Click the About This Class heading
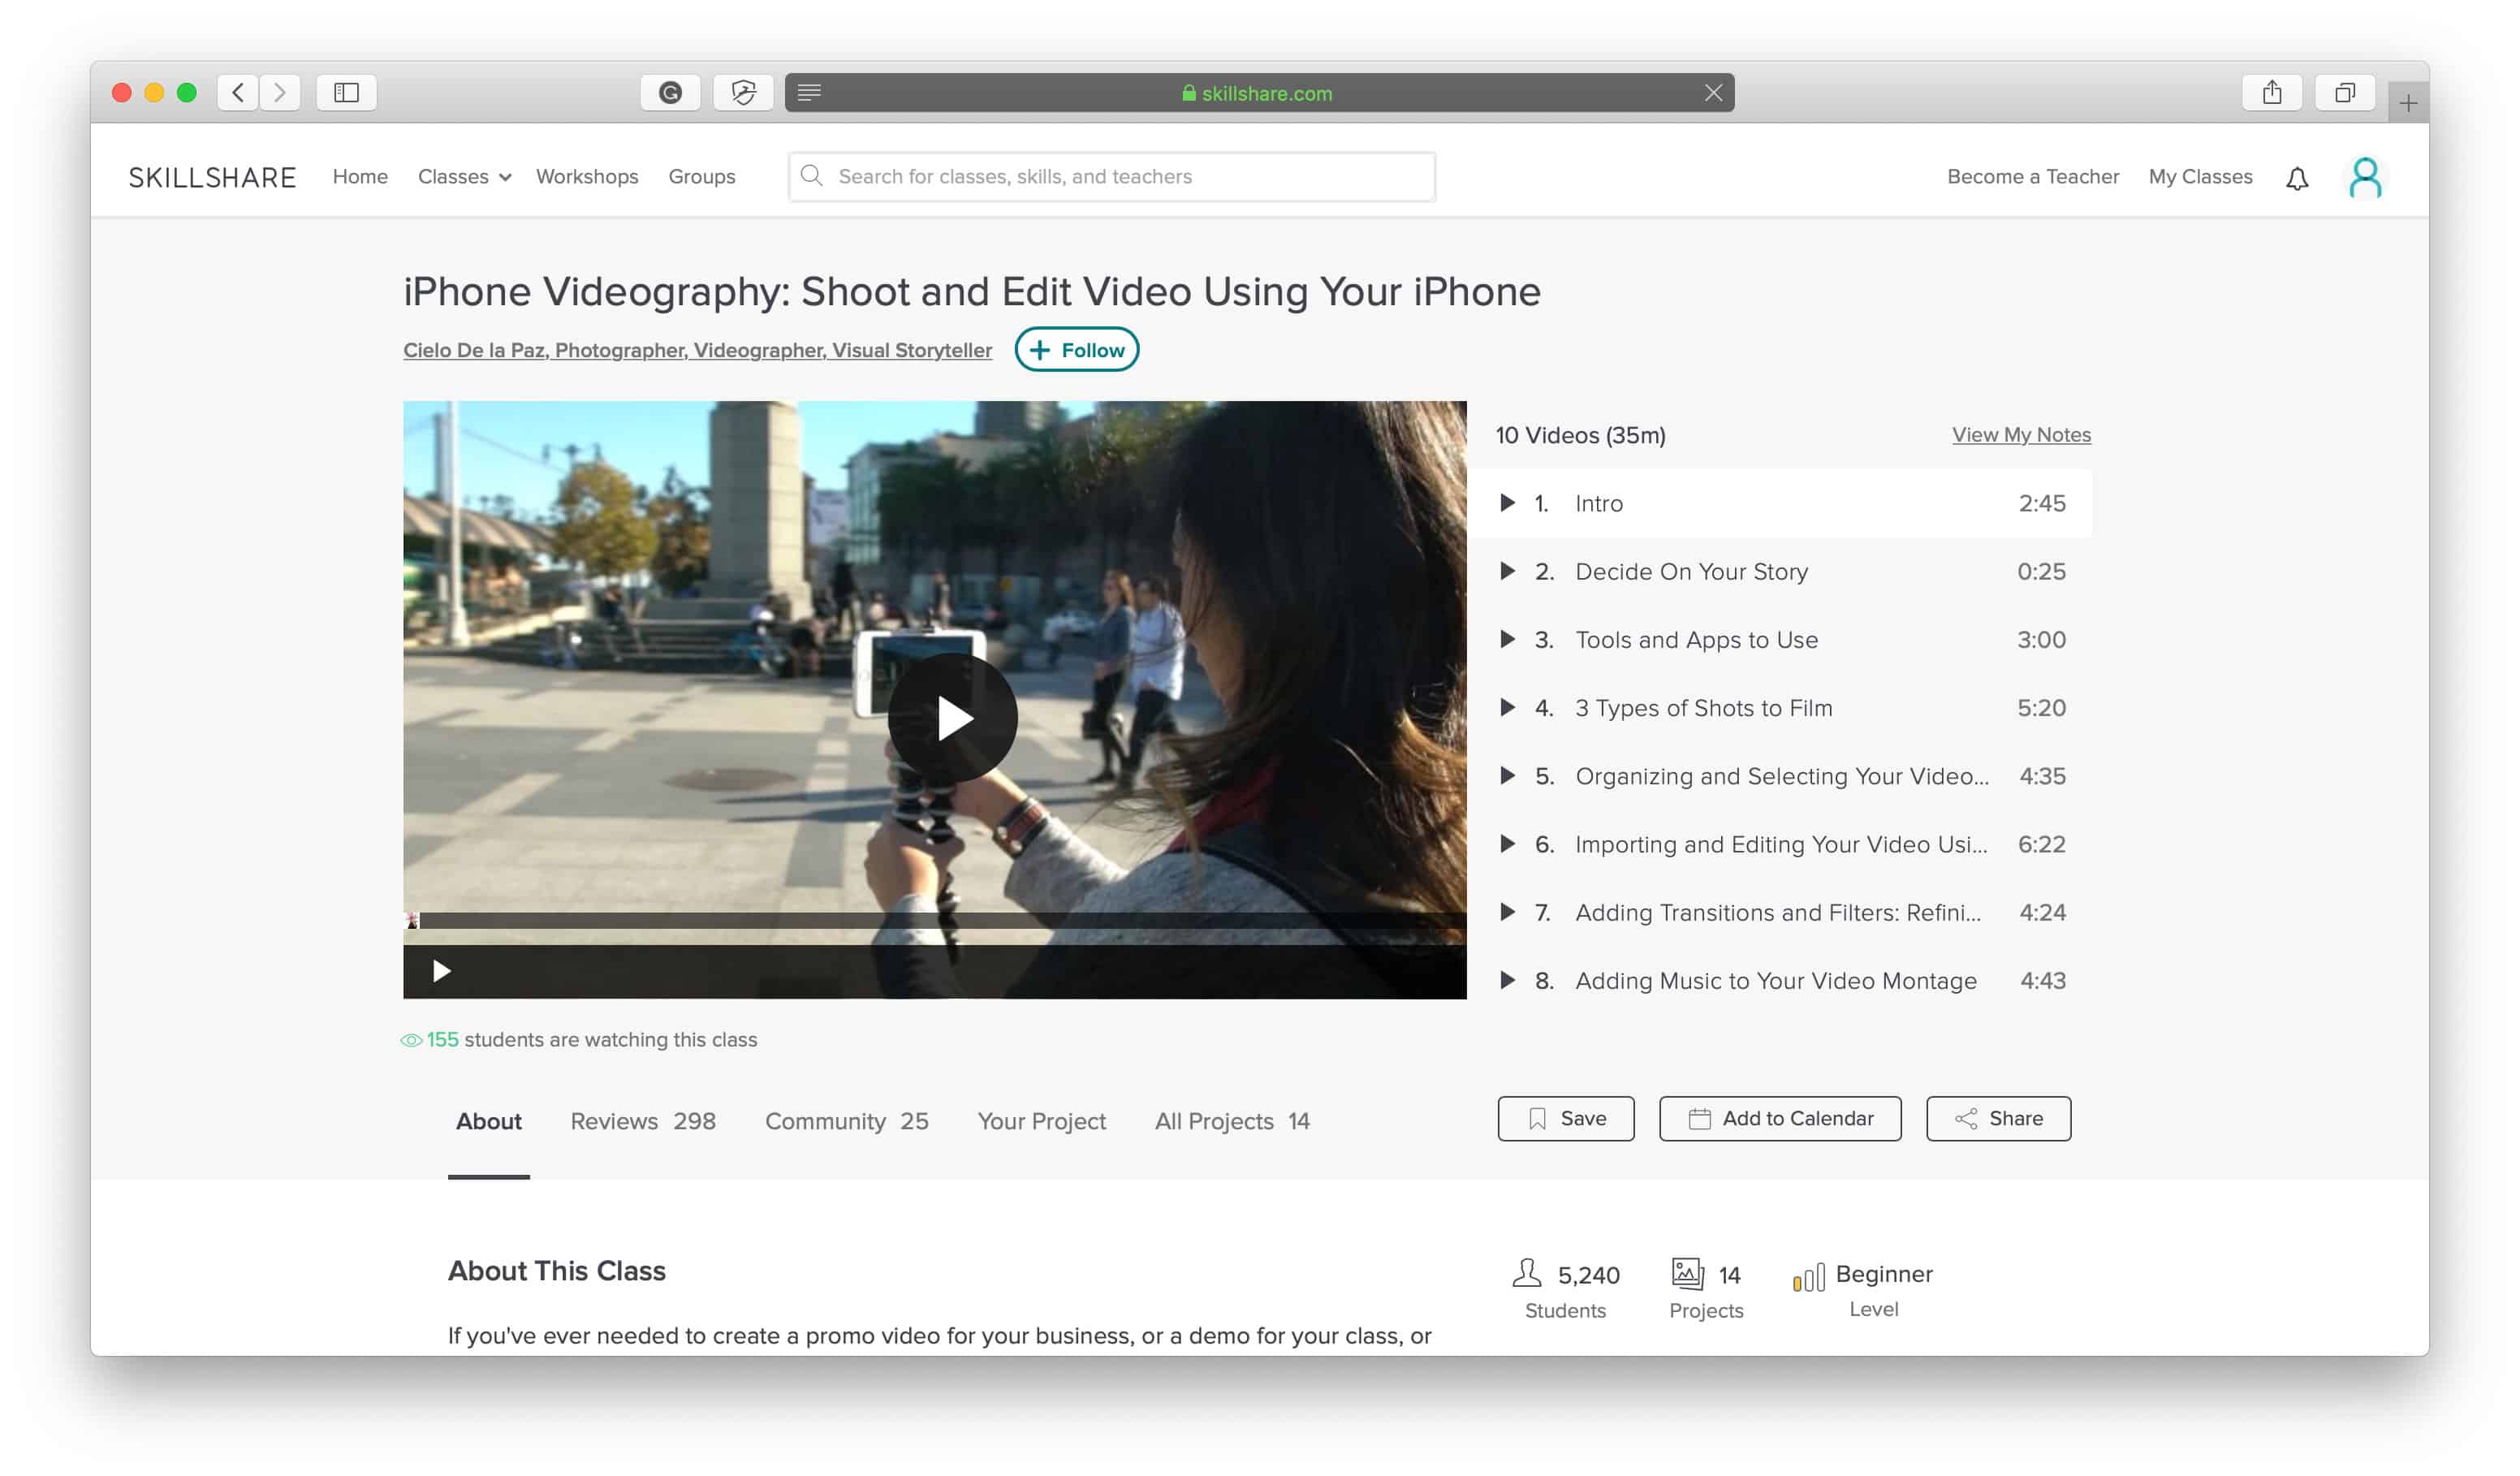This screenshot has width=2520, height=1476. point(556,1270)
